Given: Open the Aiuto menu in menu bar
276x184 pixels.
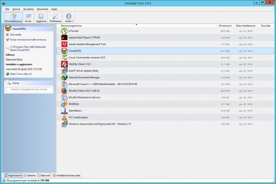Looking at the screenshot, I should coord(54,9).
